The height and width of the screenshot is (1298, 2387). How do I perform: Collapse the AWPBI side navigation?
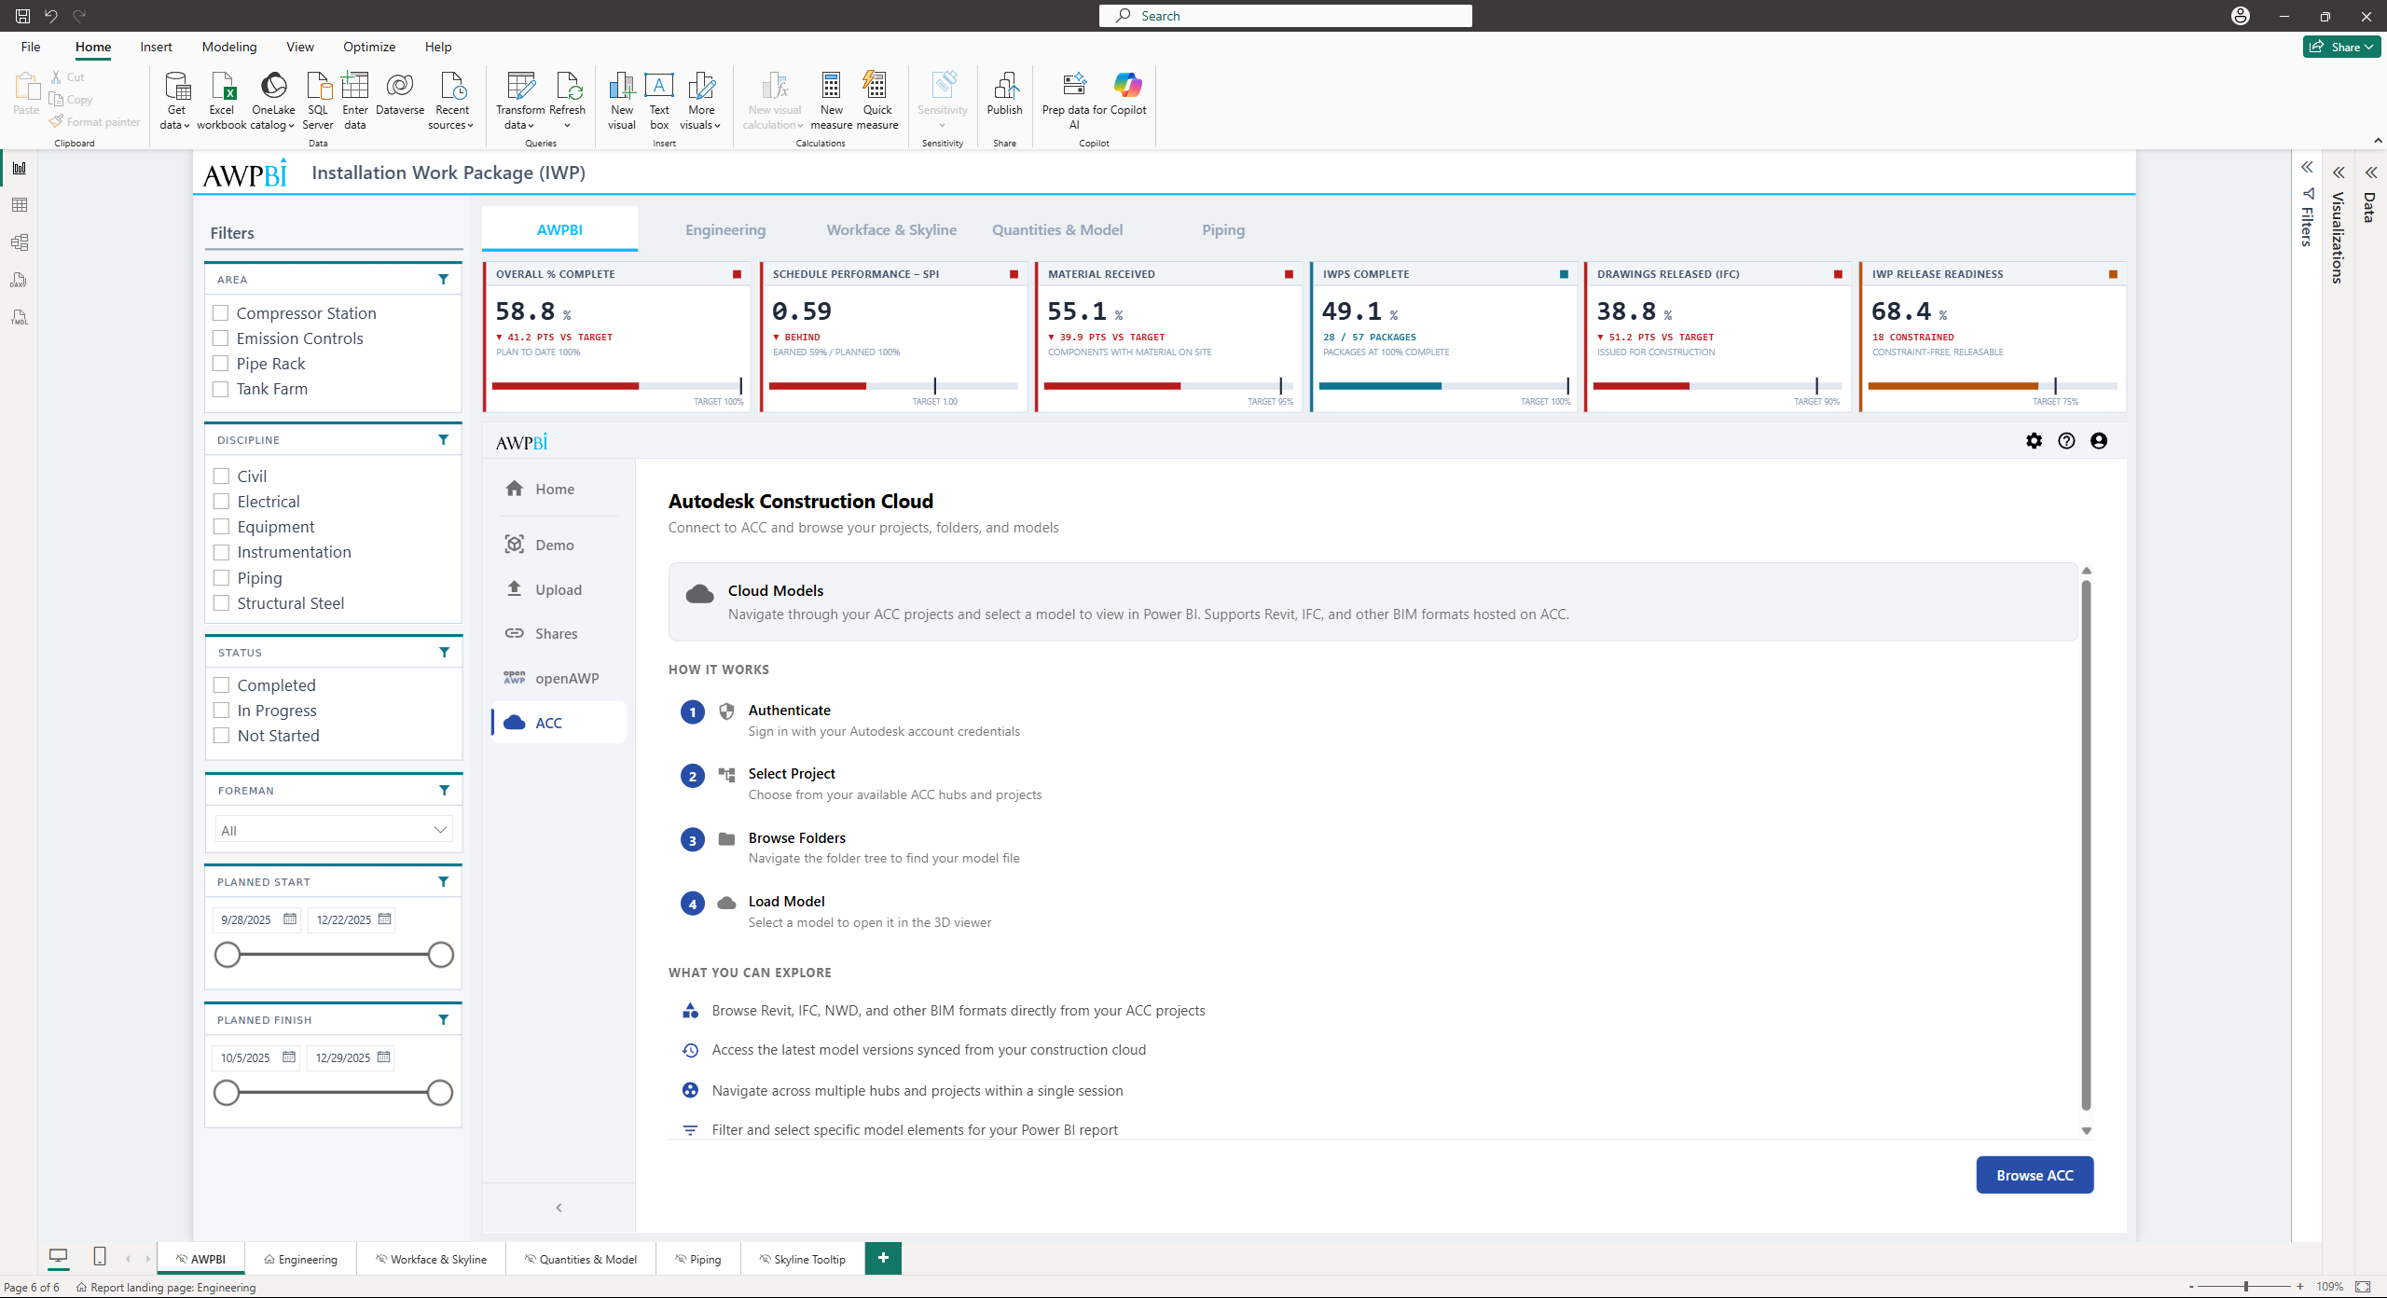click(559, 1208)
